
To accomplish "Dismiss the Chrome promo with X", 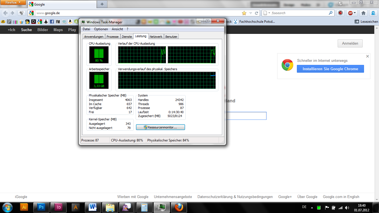I will pos(368,56).
